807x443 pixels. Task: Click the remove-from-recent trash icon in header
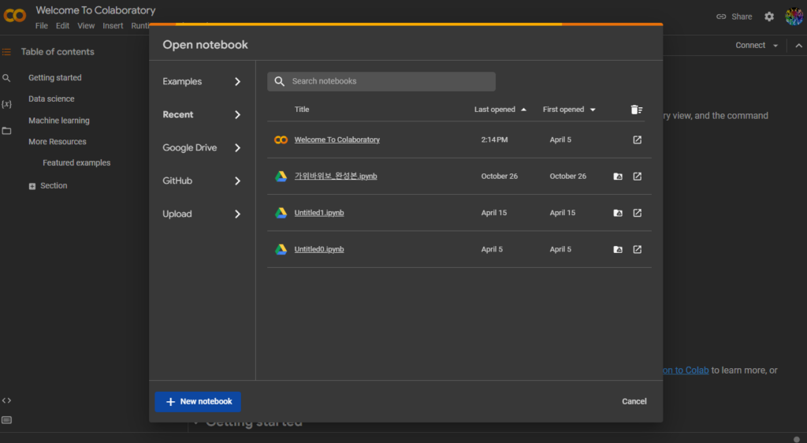point(637,110)
